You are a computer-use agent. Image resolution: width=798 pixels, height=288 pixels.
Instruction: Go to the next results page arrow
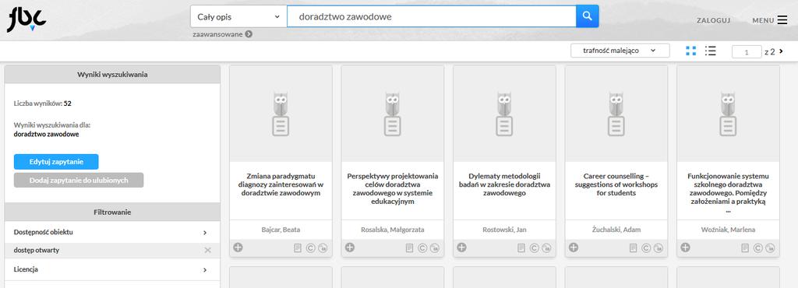[x=781, y=51]
